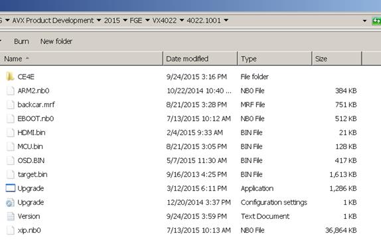
Task: Click the 21 KB size cell
Action: 348,133
